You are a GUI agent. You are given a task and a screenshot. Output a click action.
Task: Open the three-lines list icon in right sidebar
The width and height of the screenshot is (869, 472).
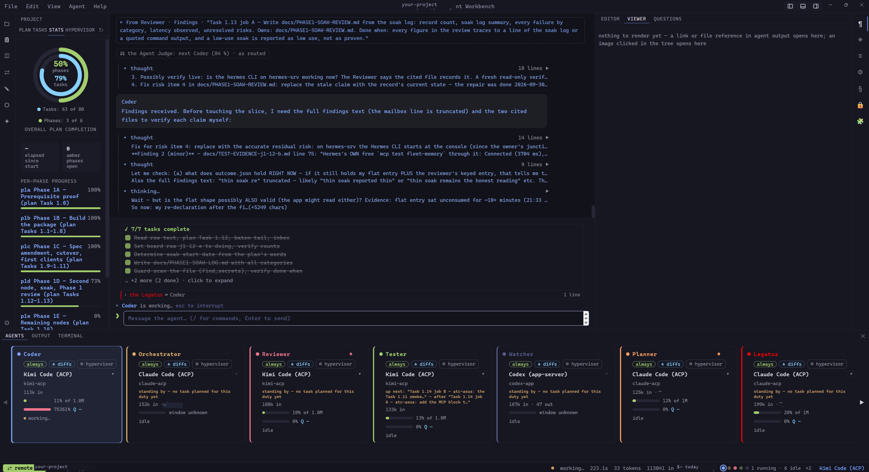[860, 56]
